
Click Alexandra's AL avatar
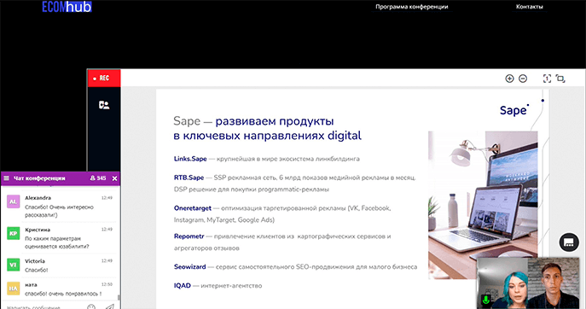pyautogui.click(x=13, y=201)
